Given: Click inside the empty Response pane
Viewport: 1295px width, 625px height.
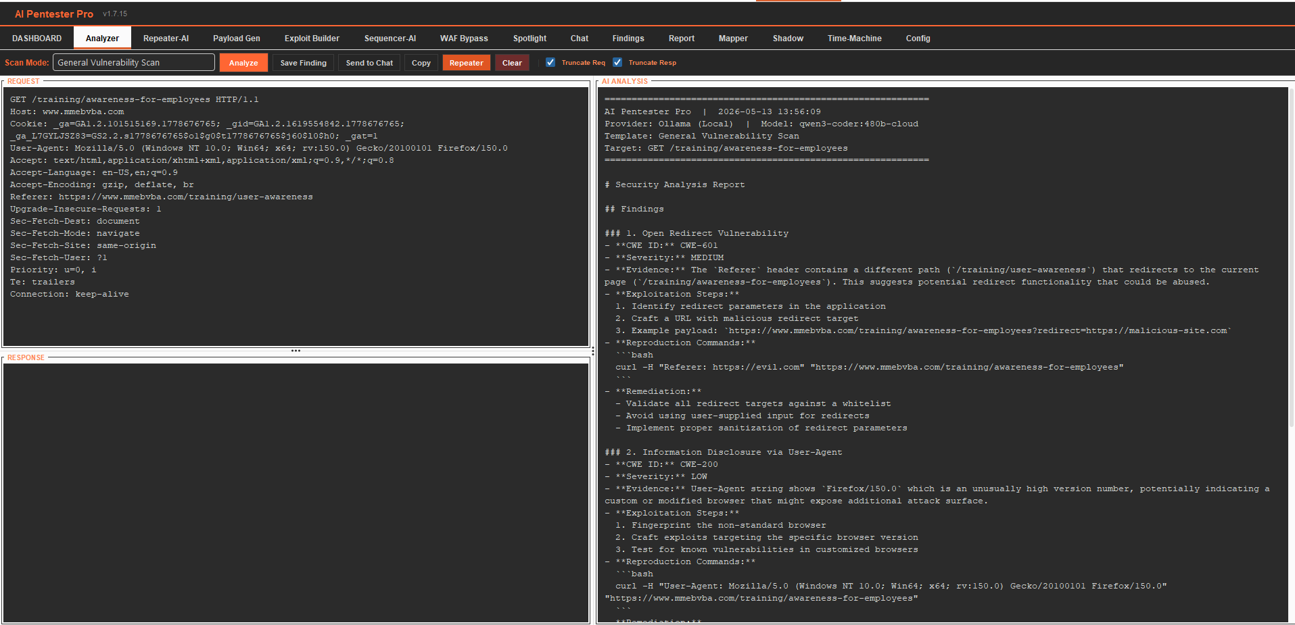Looking at the screenshot, I should [296, 493].
